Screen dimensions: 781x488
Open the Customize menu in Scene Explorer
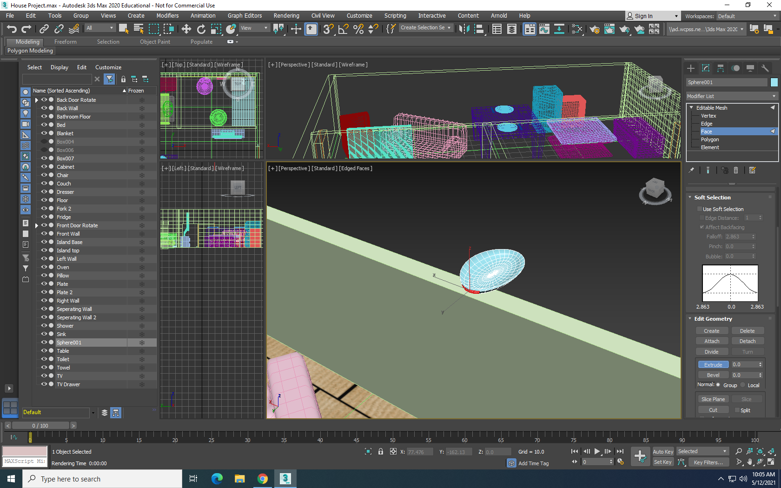pos(108,67)
